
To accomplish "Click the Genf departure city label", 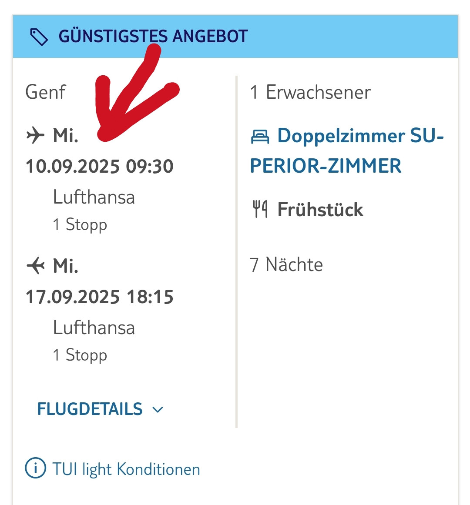I will pyautogui.click(x=45, y=92).
